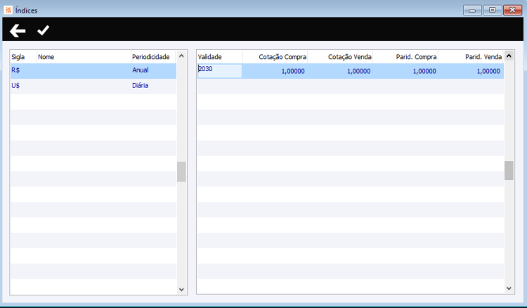Click left list scroll-up arrow
The height and width of the screenshot is (308, 527).
coord(181,56)
